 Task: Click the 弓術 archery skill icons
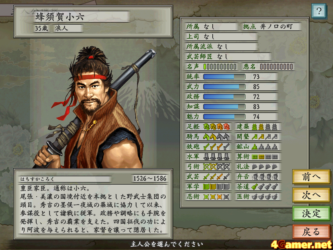click(216, 166)
